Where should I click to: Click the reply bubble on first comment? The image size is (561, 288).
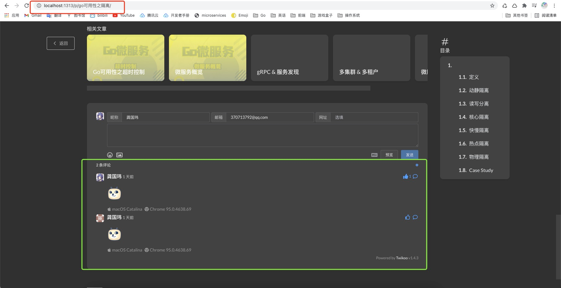coord(415,176)
